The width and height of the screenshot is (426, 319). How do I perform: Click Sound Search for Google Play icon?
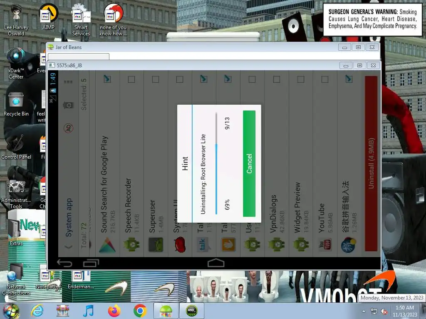point(107,245)
